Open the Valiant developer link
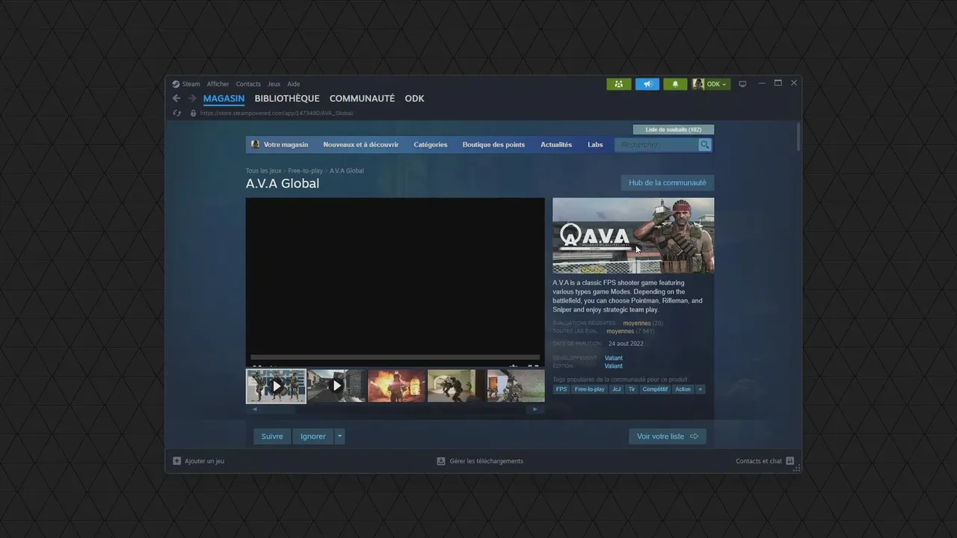Screen dimensions: 957x538 [x=614, y=358]
